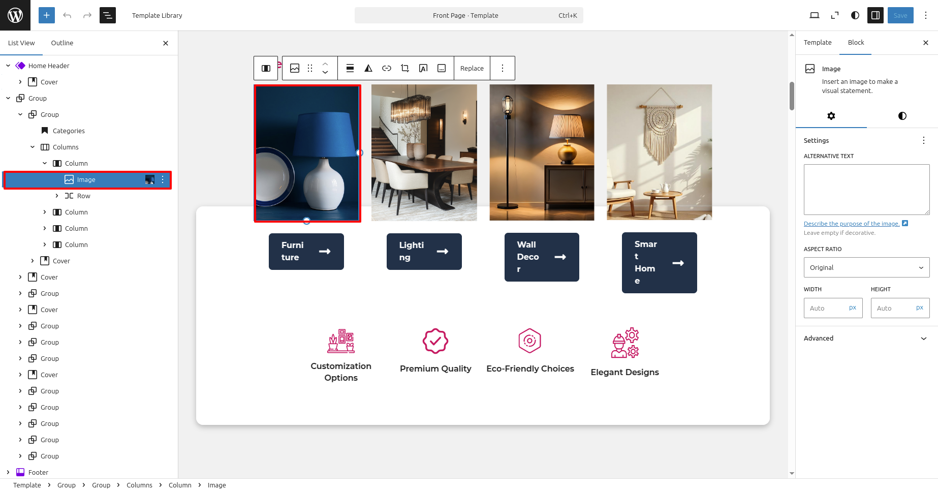This screenshot has height=491, width=938.
Task: Enter zoom out view mode
Action: (x=835, y=15)
